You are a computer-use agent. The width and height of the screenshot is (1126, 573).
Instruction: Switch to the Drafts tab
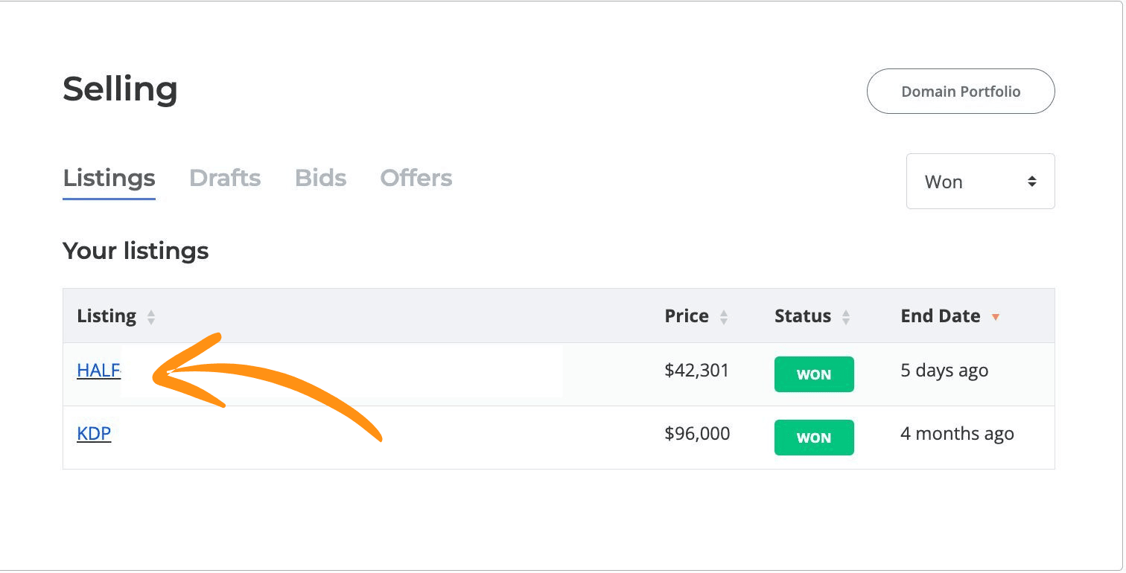click(225, 179)
